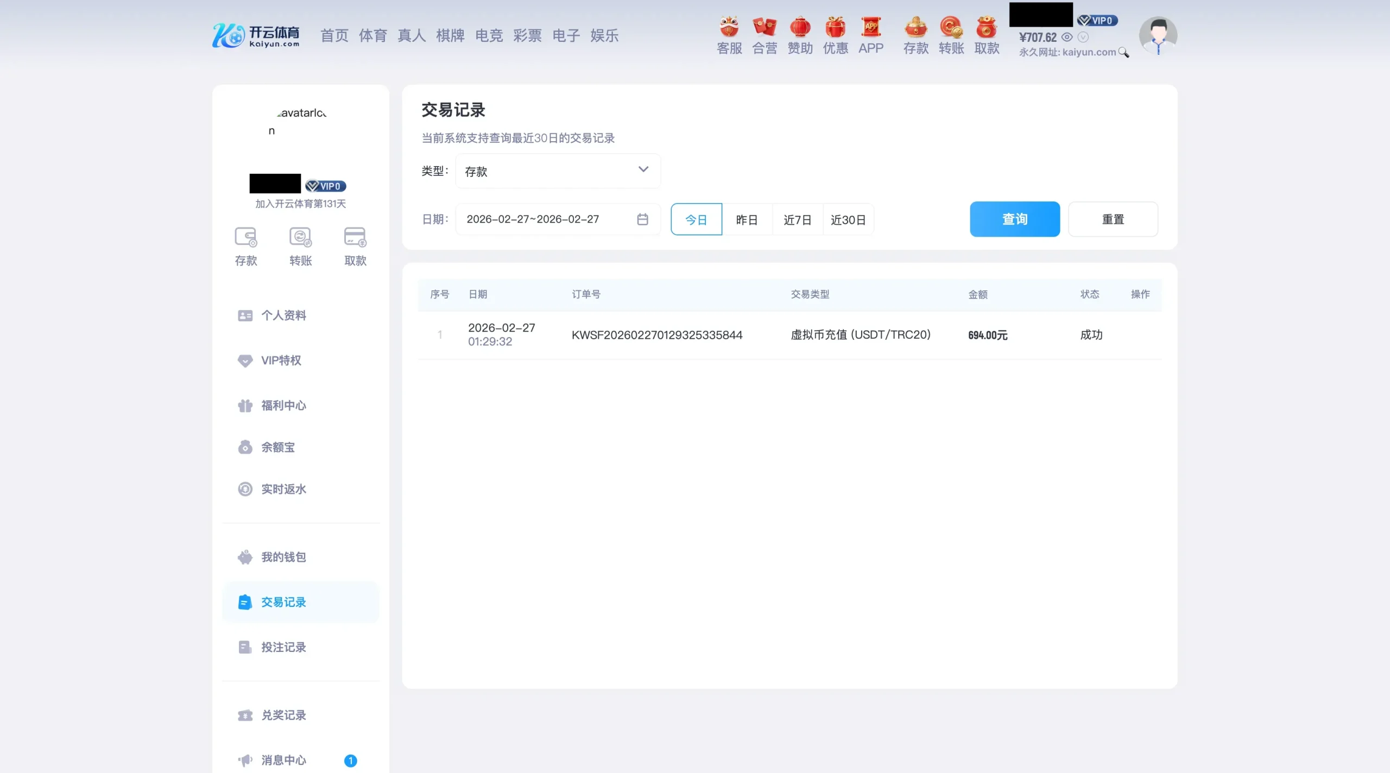1390x773 pixels.
Task: Open 投注记录 in the sidebar menu
Action: tap(283, 647)
